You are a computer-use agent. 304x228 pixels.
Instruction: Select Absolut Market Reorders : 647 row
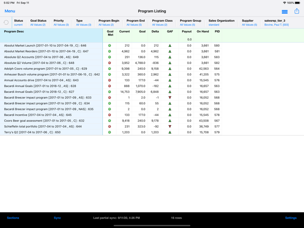click(111, 51)
